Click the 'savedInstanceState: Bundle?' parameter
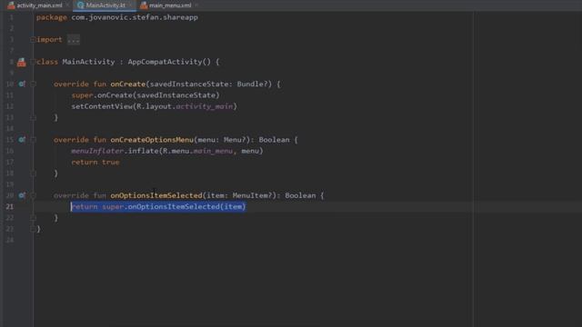This screenshot has height=327, width=582. pyautogui.click(x=210, y=84)
